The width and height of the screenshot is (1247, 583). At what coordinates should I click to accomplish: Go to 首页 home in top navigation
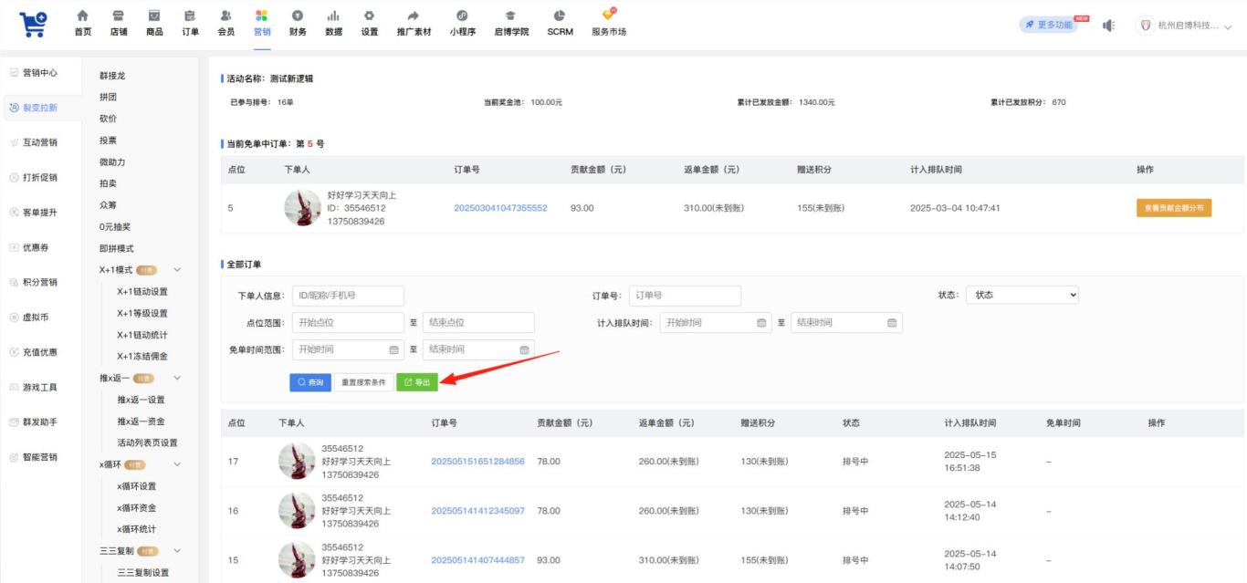tap(83, 24)
